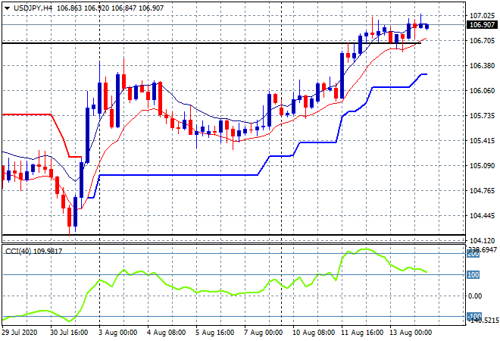This screenshot has width=500, height=341.
Task: Click the 105.090 price scale value
Action: (482, 165)
